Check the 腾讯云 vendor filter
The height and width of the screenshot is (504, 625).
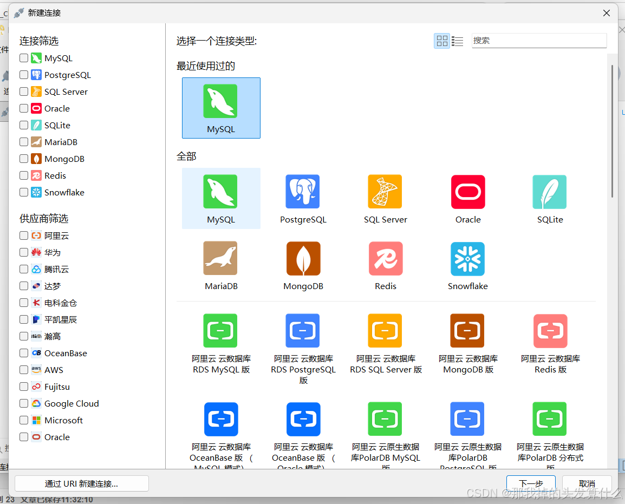coord(24,270)
